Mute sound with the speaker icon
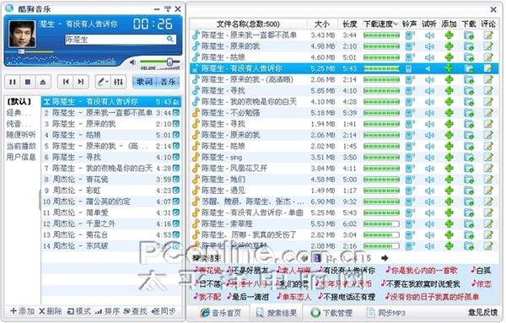 pyautogui.click(x=133, y=62)
